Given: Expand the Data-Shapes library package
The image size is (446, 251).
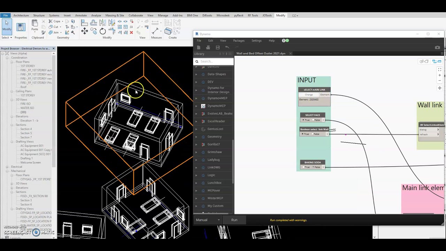Looking at the screenshot, I should coord(196,74).
